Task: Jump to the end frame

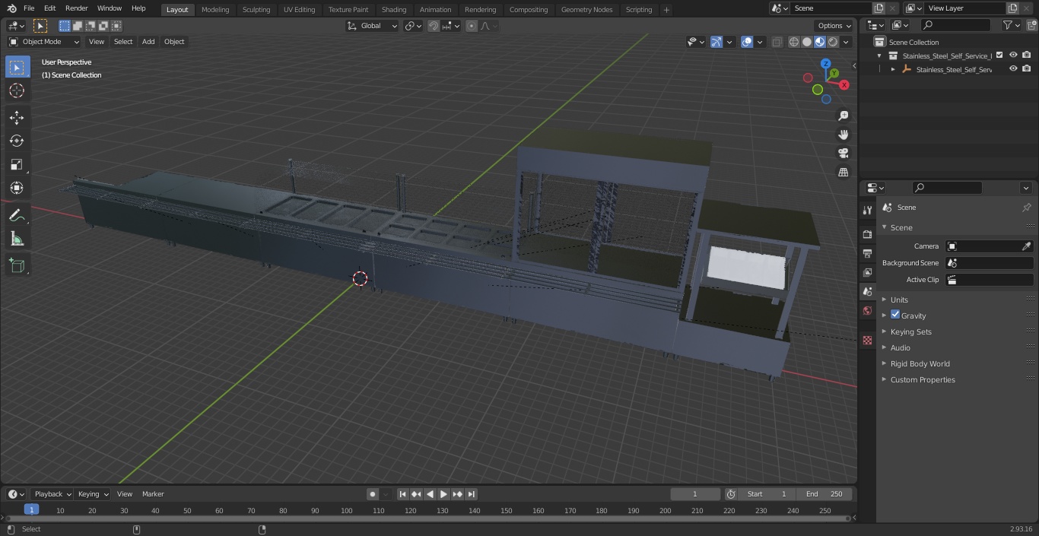Action: [471, 494]
